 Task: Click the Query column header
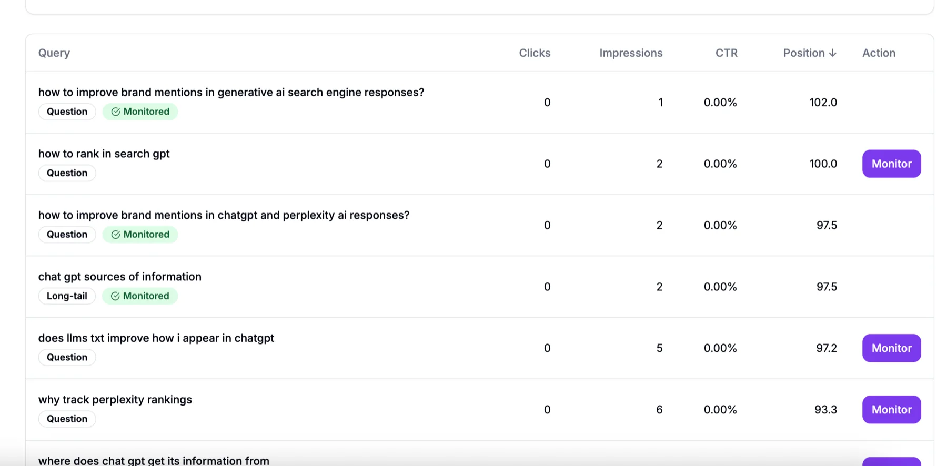[x=54, y=53]
